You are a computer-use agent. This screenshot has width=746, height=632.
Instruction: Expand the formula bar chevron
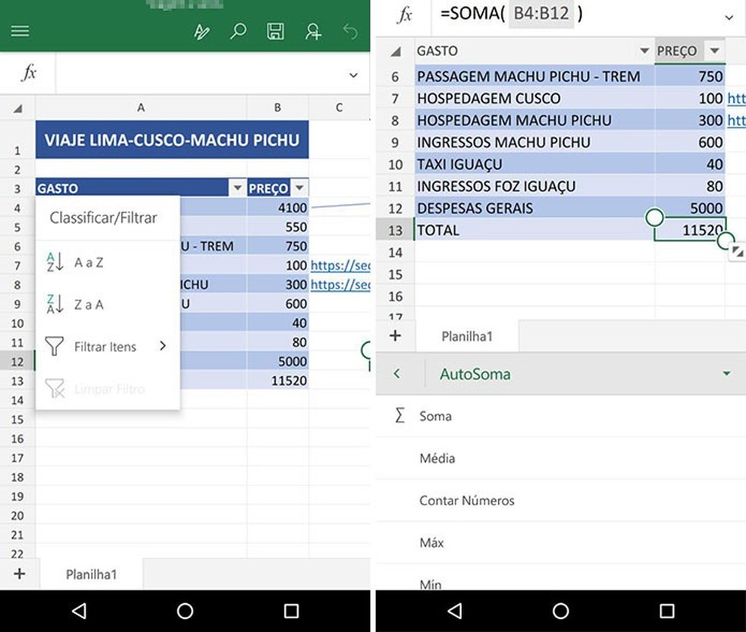[353, 75]
